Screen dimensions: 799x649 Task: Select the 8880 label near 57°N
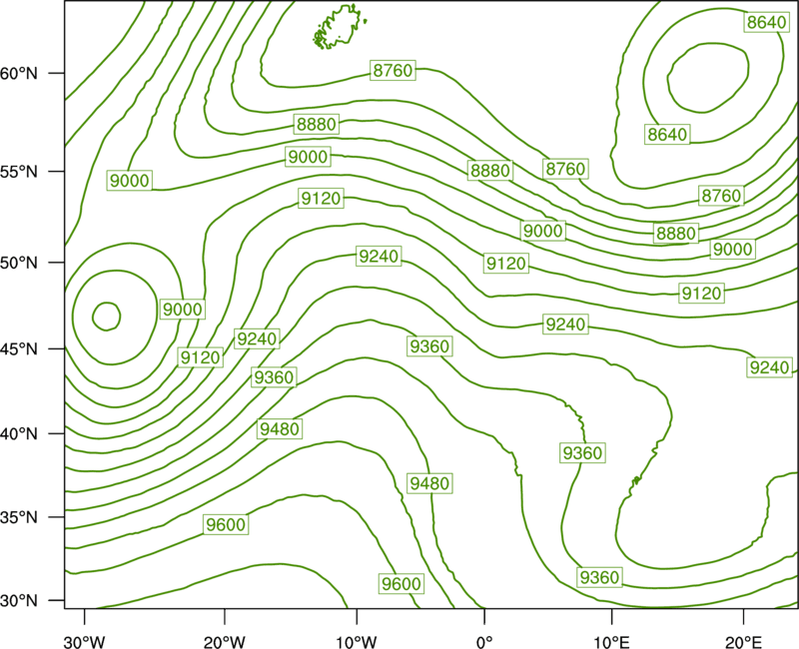[317, 124]
